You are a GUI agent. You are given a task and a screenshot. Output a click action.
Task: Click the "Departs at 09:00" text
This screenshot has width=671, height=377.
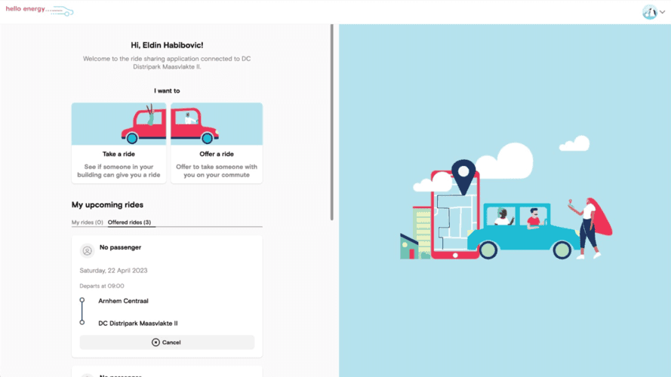point(102,286)
